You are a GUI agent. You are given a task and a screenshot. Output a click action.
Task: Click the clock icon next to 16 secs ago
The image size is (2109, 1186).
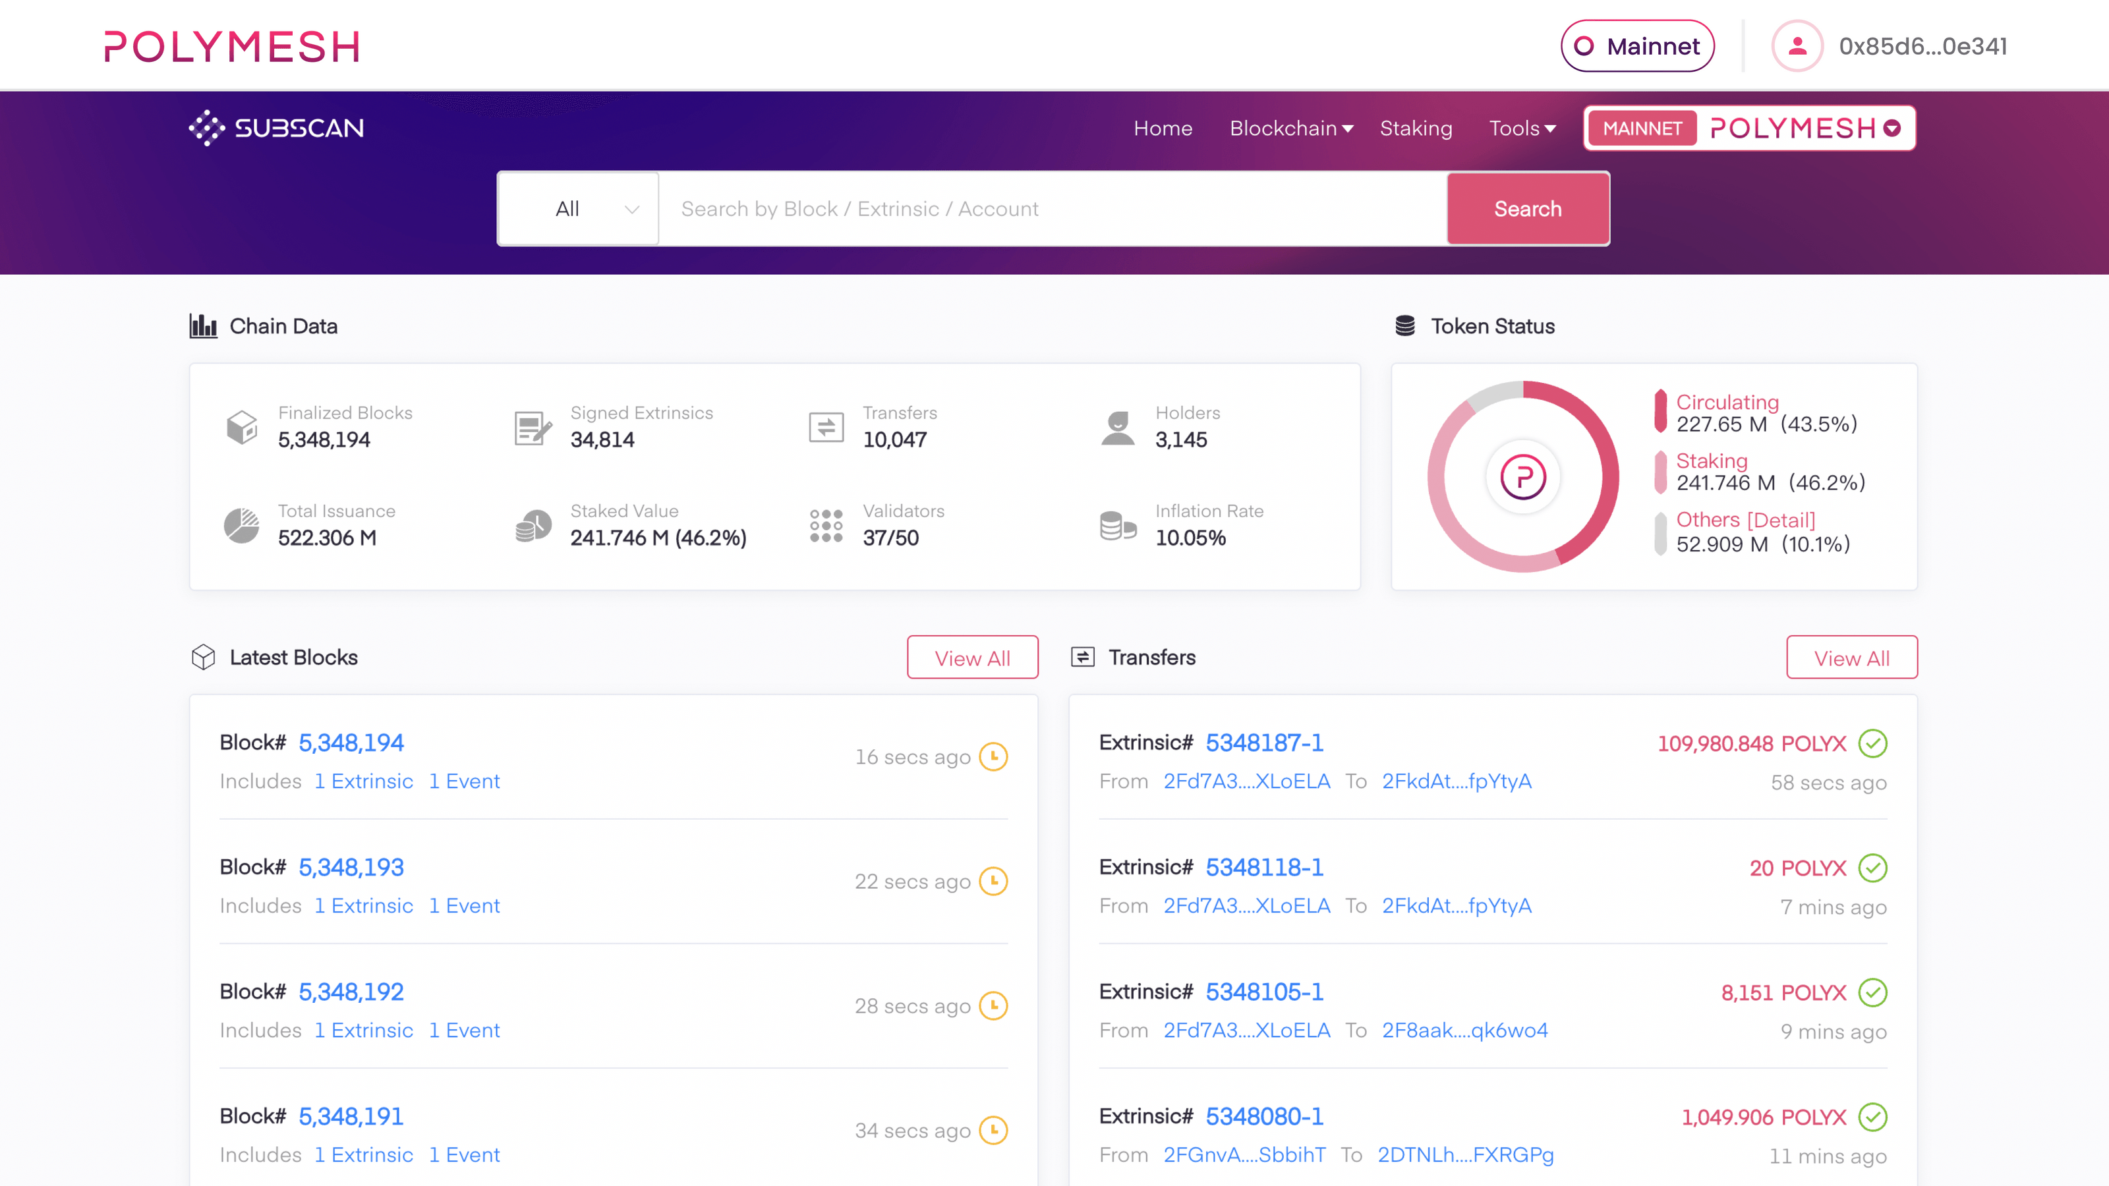(993, 757)
